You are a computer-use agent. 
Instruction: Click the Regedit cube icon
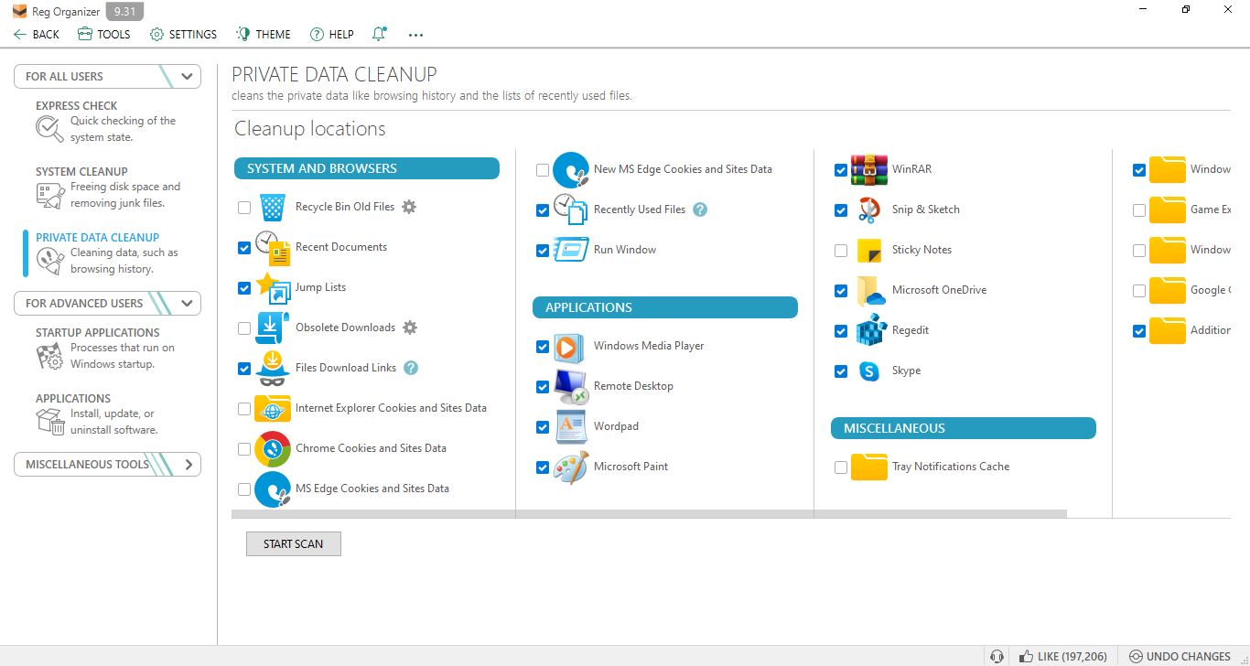click(x=871, y=330)
